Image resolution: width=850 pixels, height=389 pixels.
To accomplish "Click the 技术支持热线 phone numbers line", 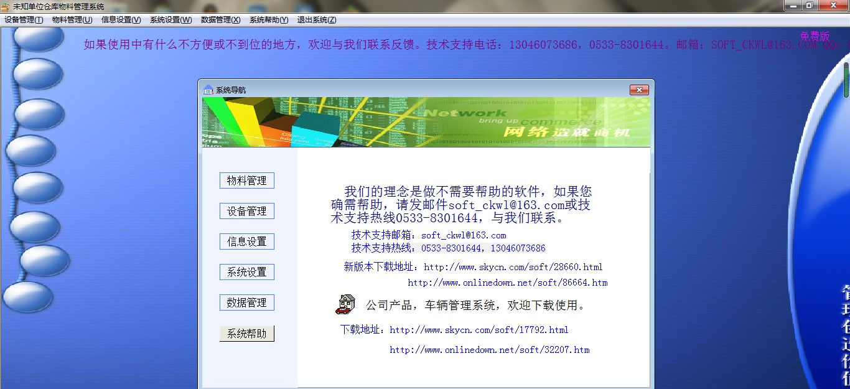I will (x=448, y=248).
